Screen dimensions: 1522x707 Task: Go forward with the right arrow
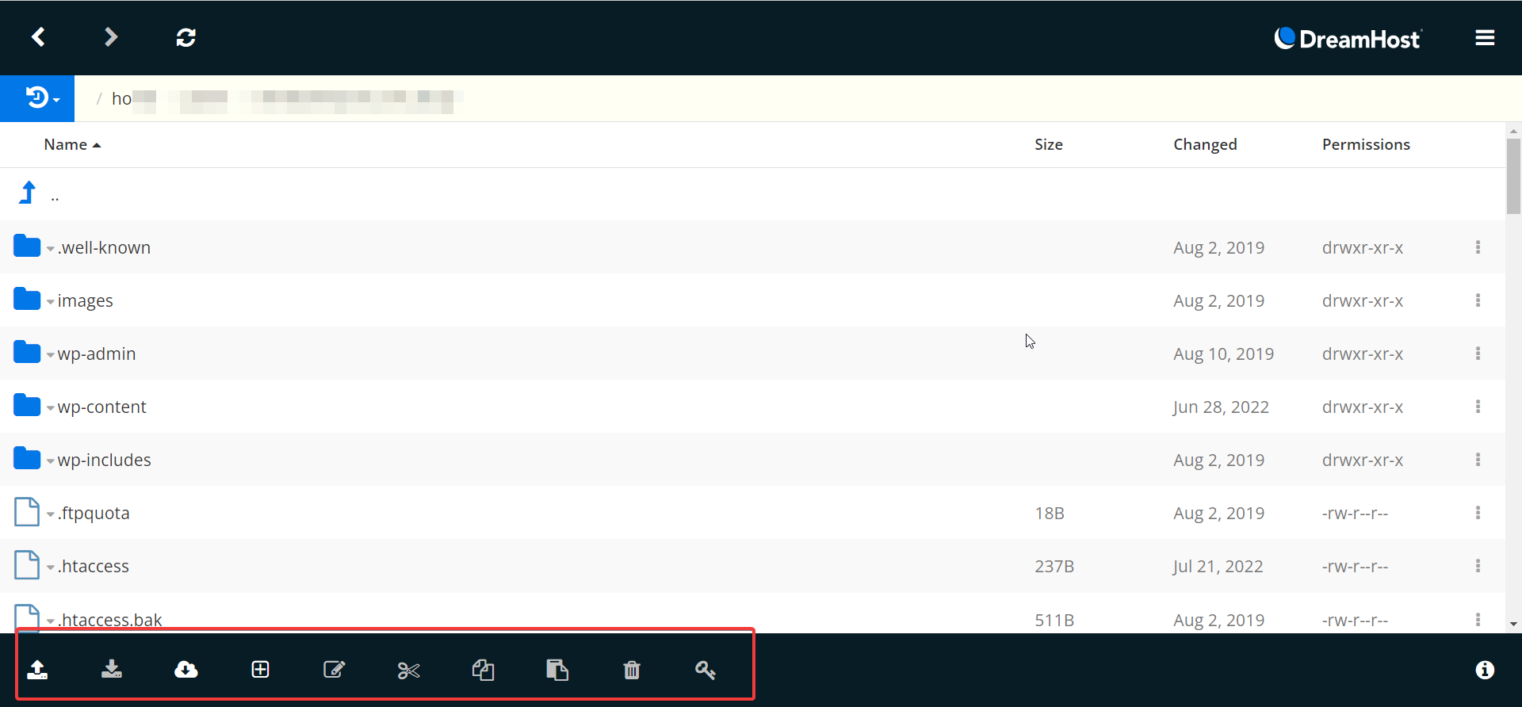coord(111,36)
